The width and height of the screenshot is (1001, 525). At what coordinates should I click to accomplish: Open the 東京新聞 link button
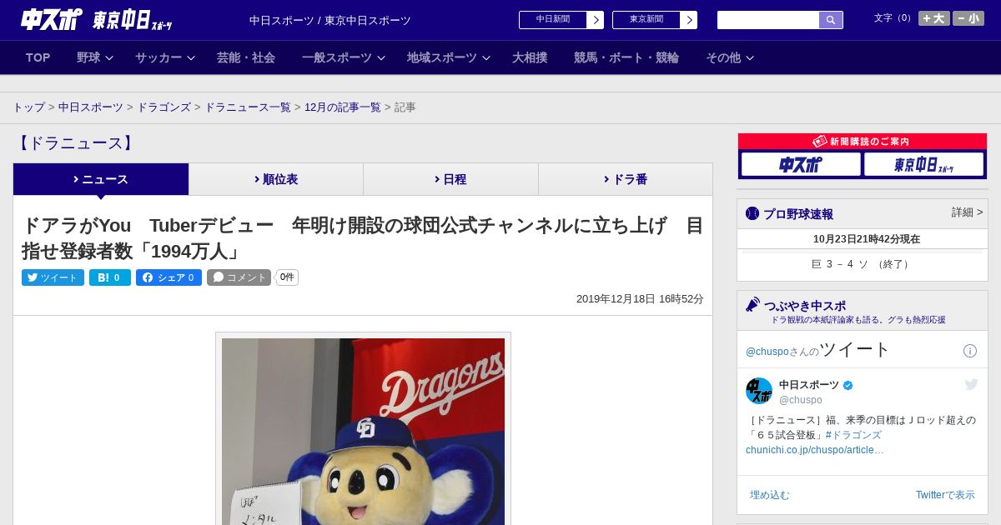click(x=655, y=20)
